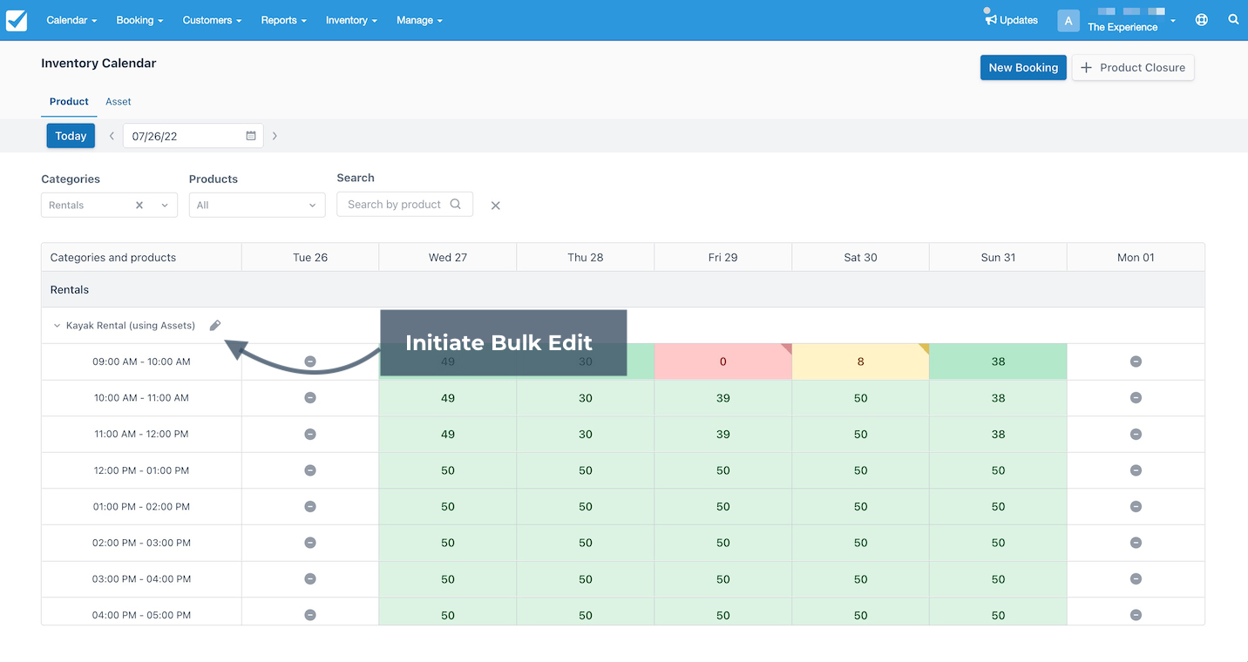
Task: Click the Today button
Action: tap(71, 136)
